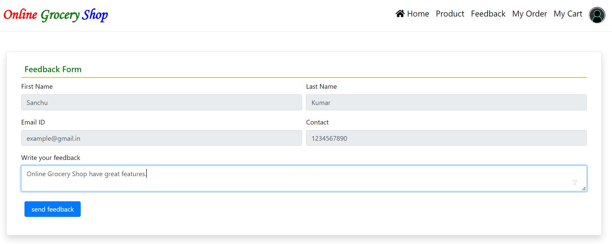The width and height of the screenshot is (612, 244).
Task: Open the user profile avatar
Action: [597, 15]
